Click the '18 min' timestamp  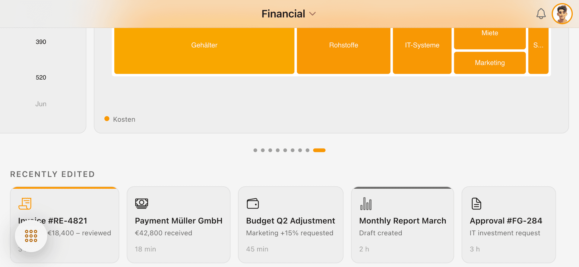(x=145, y=249)
